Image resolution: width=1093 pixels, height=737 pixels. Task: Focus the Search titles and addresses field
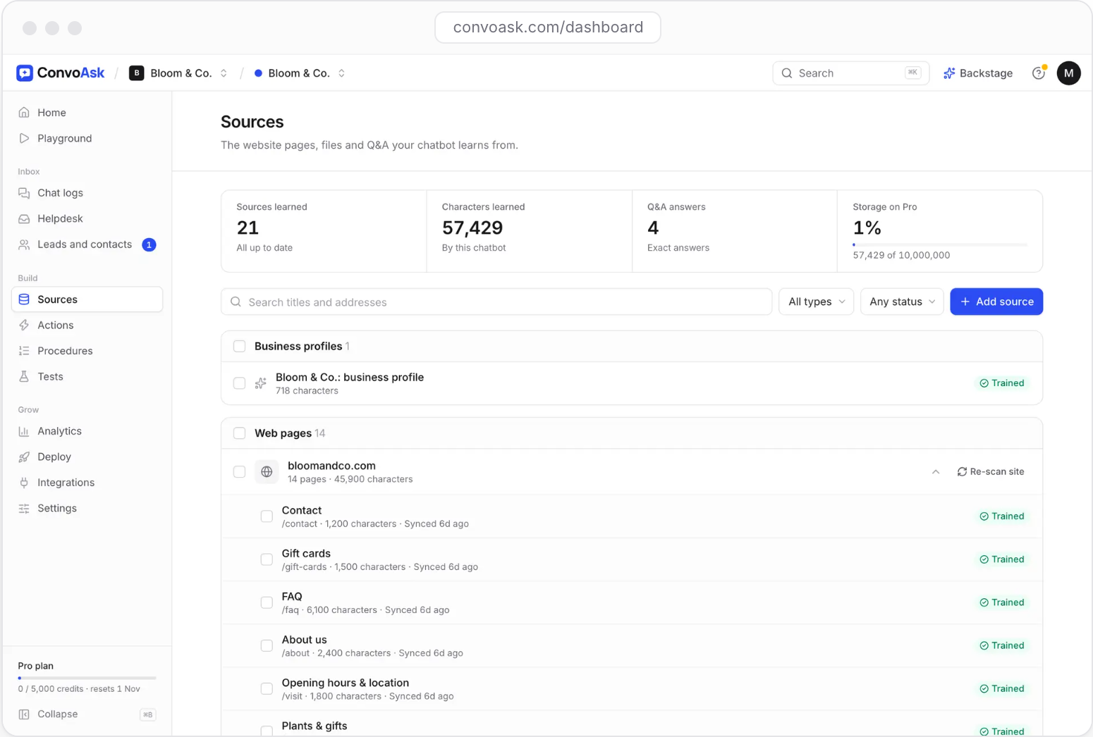click(x=496, y=302)
